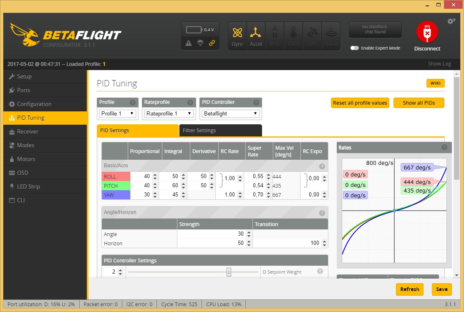The image size is (464, 312).
Task: Open the Profile 1 dropdown
Action: click(x=118, y=113)
